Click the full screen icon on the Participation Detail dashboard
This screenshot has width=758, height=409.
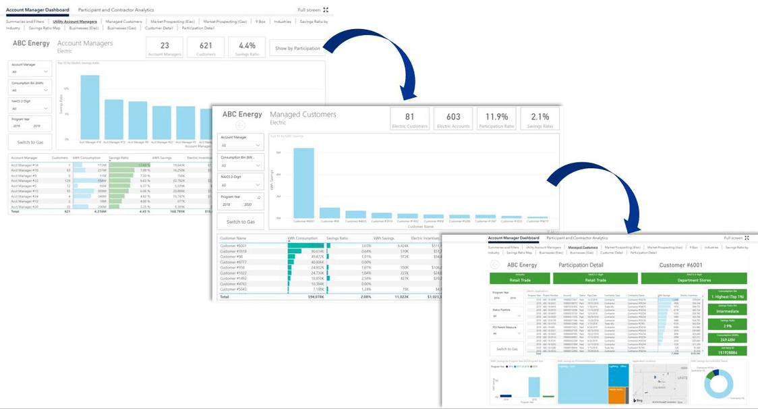[745, 238]
